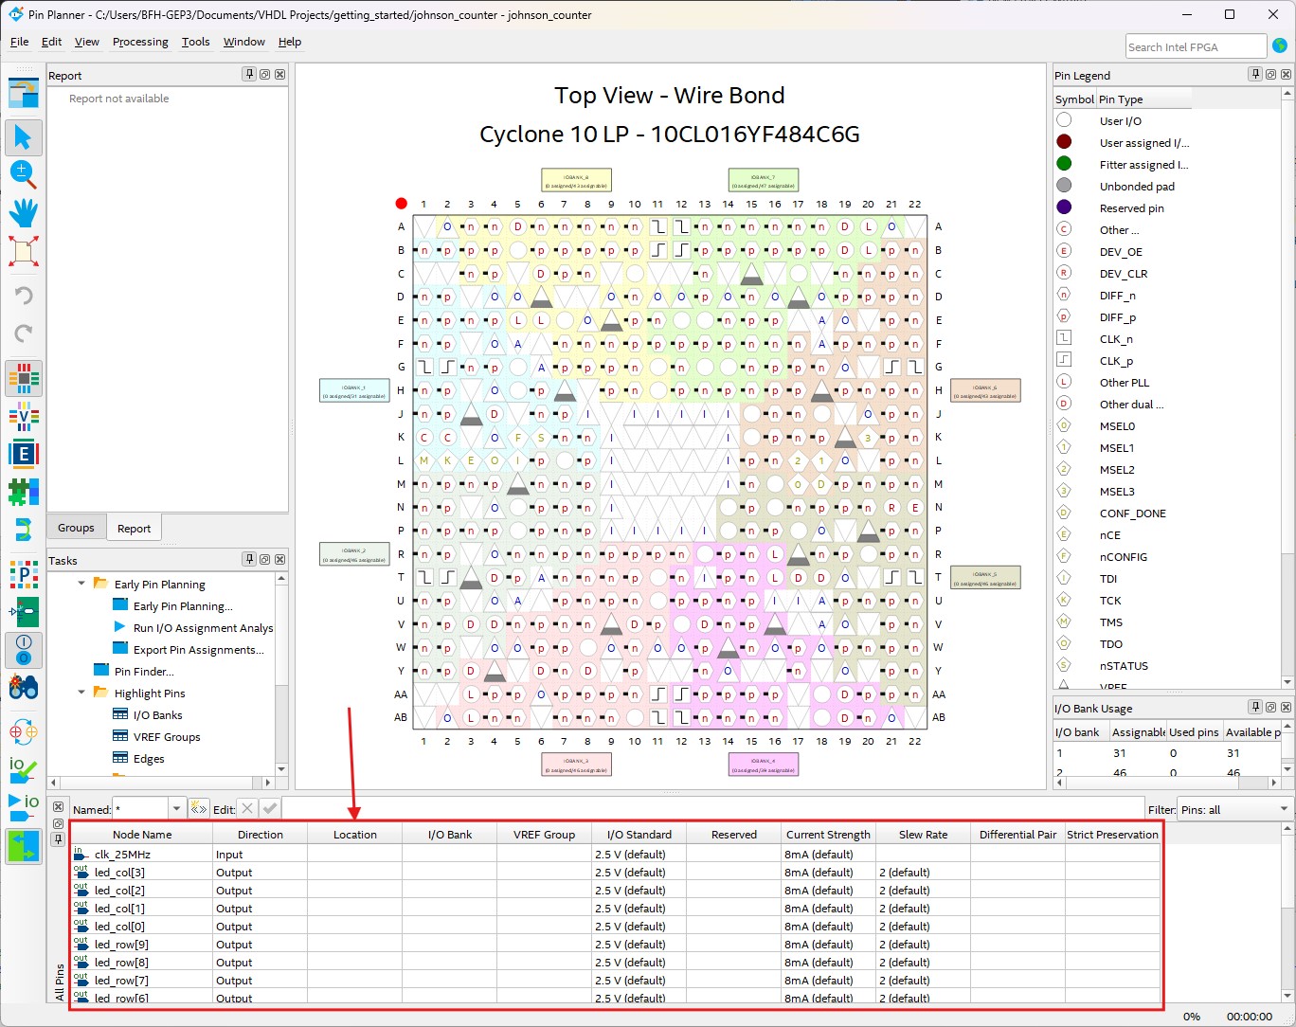Collapse the Highlight Pins folder
This screenshot has width=1296, height=1027.
coord(81,693)
